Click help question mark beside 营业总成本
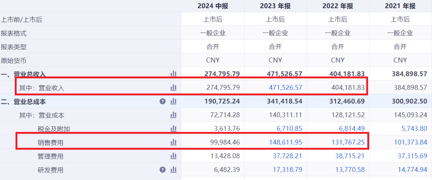 point(162,102)
